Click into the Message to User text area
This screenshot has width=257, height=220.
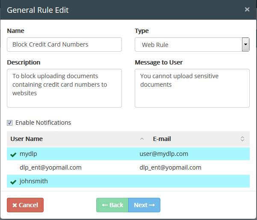[192, 88]
